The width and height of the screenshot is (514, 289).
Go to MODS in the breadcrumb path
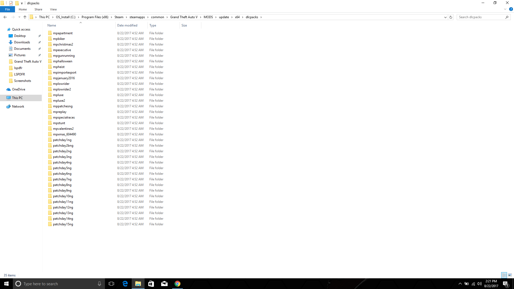pyautogui.click(x=208, y=17)
